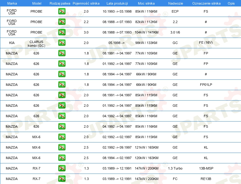The image size is (241, 184).
Task: Click engine power 82kW / 112KM
Action: pyautogui.click(x=146, y=22)
